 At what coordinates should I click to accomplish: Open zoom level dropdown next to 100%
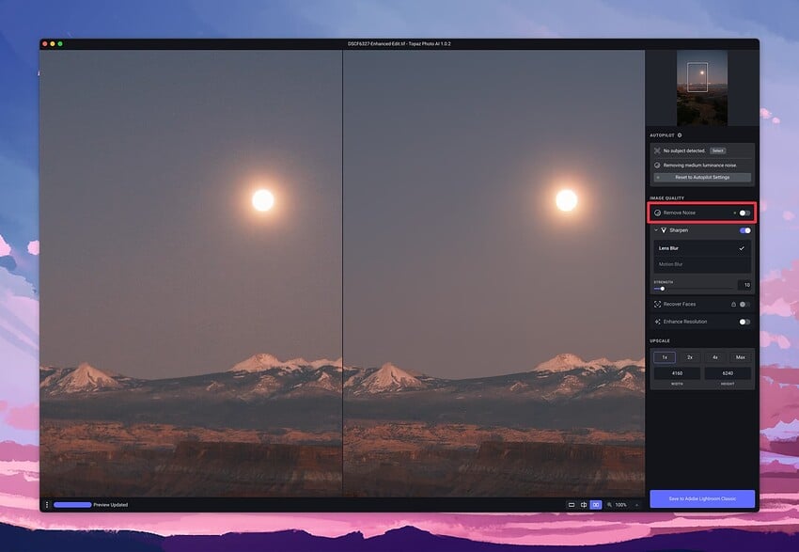click(x=636, y=505)
